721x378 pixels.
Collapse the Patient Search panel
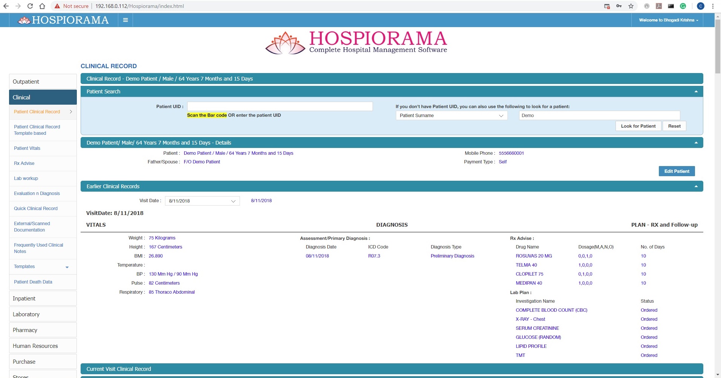tap(696, 91)
